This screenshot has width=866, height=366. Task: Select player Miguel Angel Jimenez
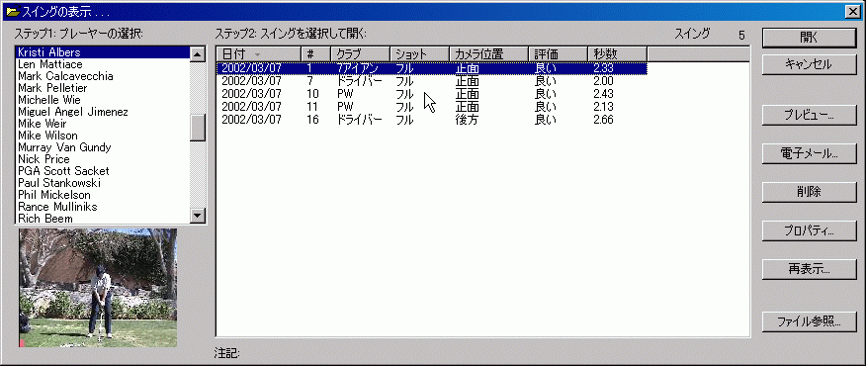(102, 112)
